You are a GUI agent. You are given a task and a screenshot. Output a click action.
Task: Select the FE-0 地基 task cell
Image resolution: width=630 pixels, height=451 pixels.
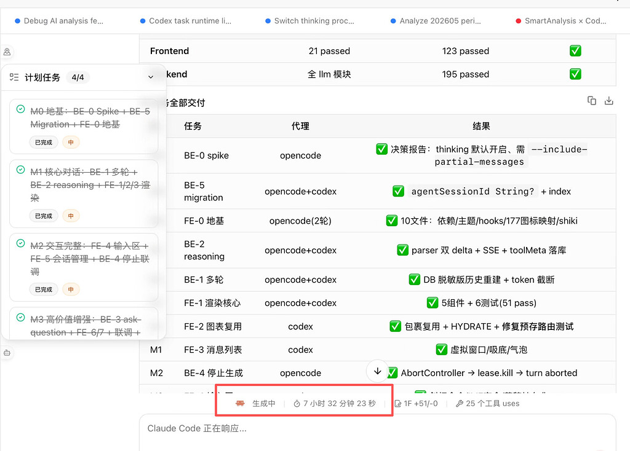(x=204, y=221)
